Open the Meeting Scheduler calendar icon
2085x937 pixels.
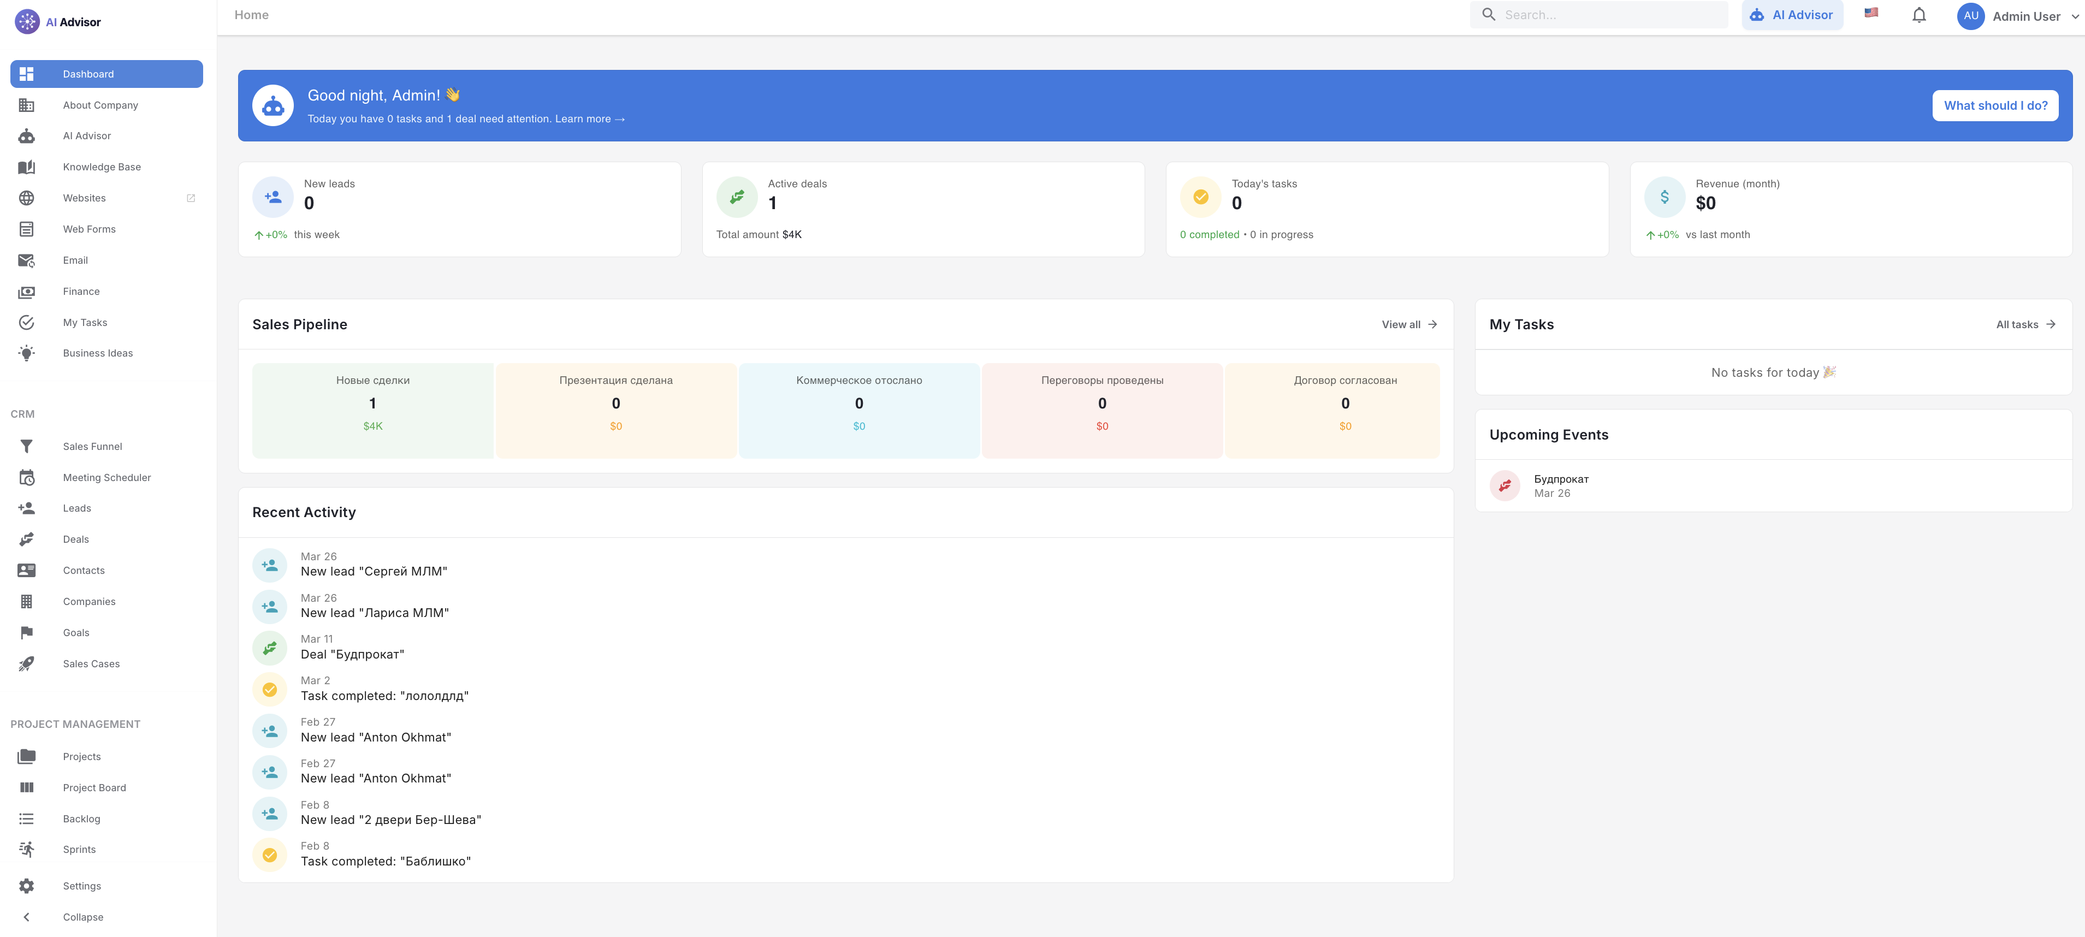[x=27, y=477]
